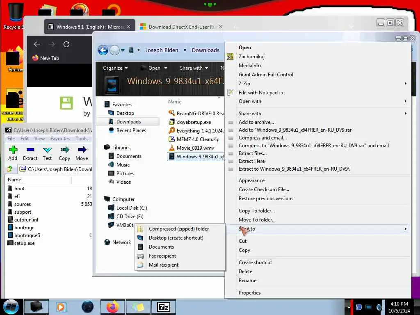The height and width of the screenshot is (315, 420).
Task: Click the sticky notes taskbar icon
Action: tap(138, 307)
